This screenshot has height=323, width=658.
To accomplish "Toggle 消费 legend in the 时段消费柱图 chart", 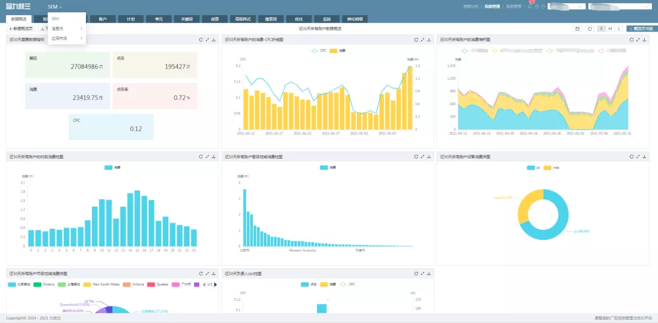I will pos(113,167).
